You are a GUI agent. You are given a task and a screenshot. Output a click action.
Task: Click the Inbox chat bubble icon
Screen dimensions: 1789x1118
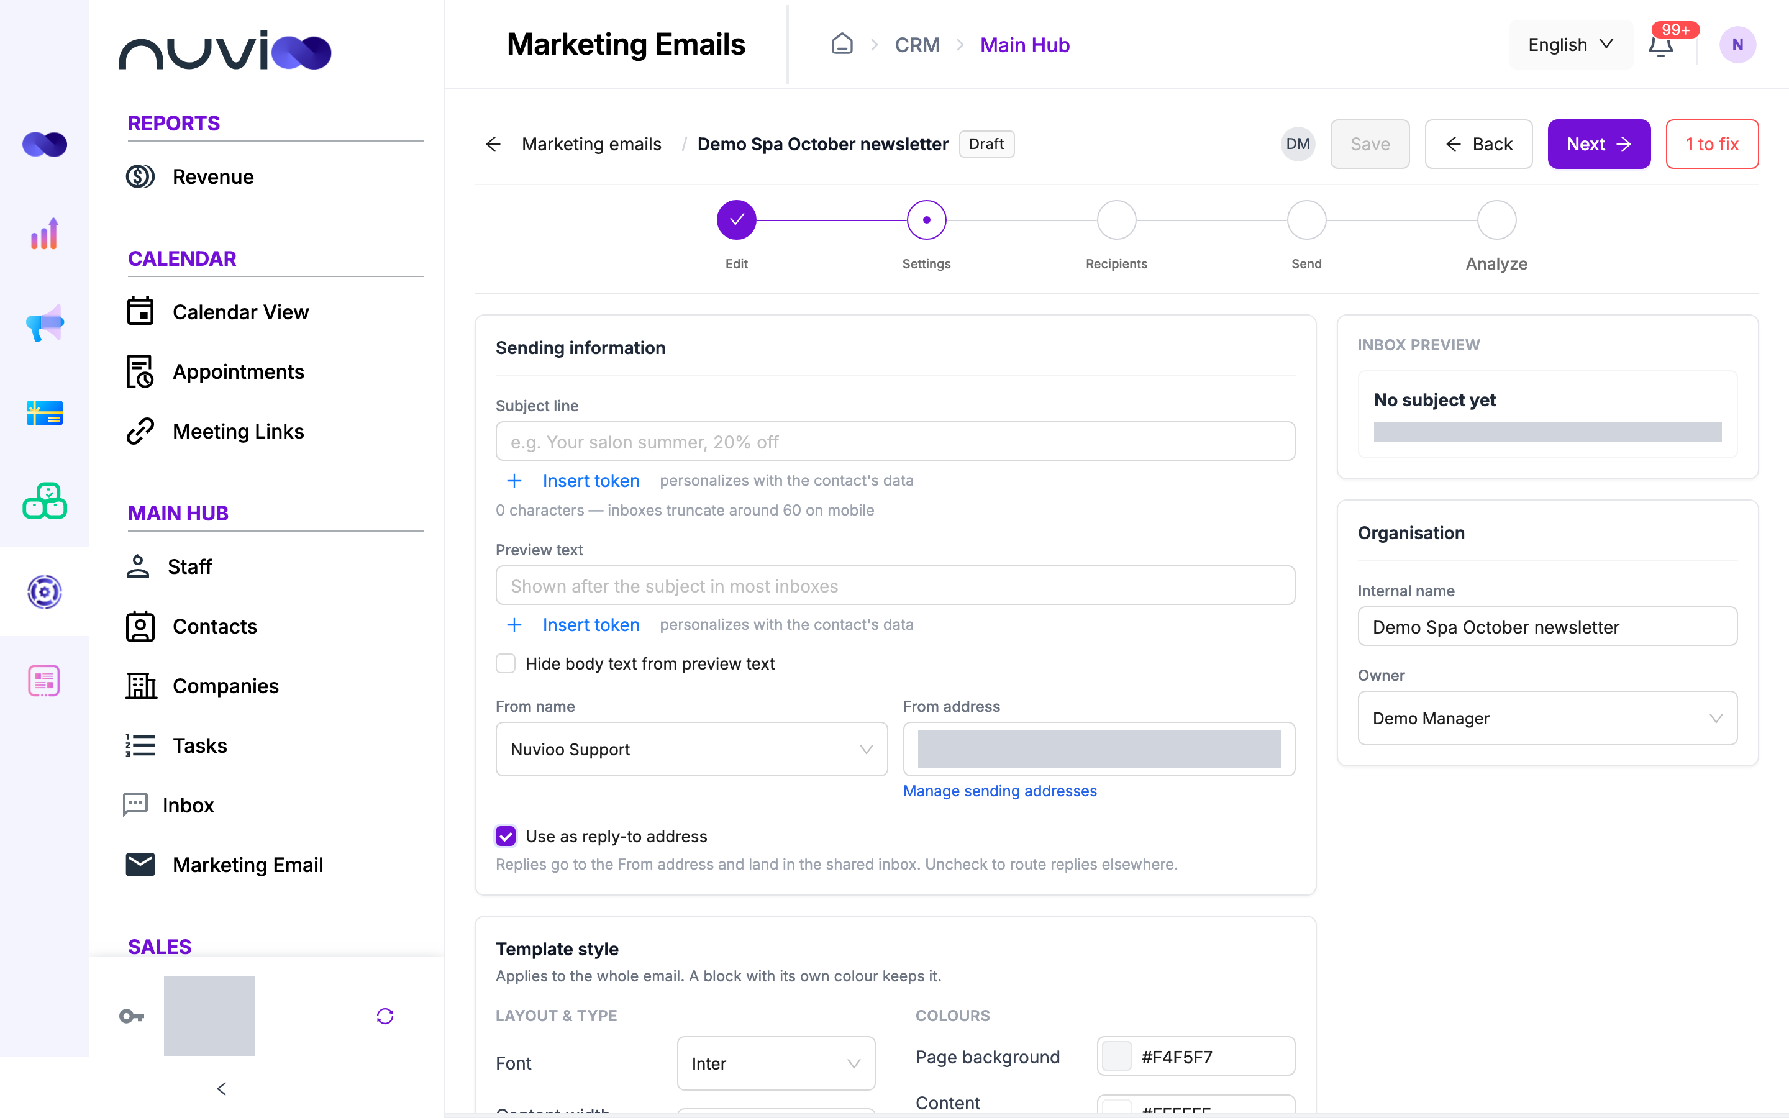tap(135, 804)
